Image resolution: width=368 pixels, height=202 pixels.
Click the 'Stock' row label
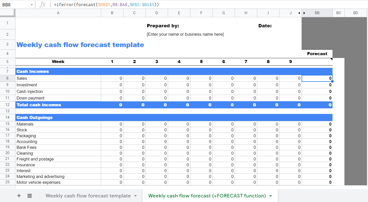pos(22,130)
